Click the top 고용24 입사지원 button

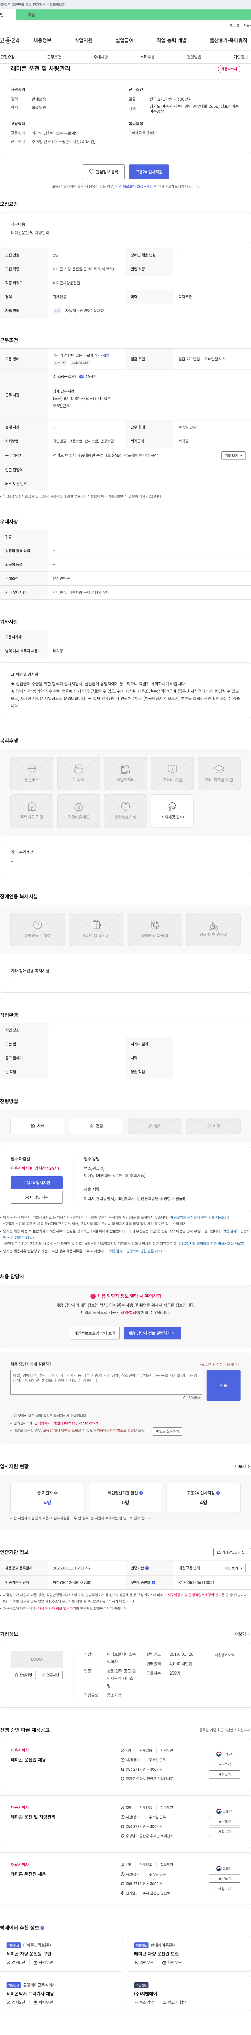149,172
